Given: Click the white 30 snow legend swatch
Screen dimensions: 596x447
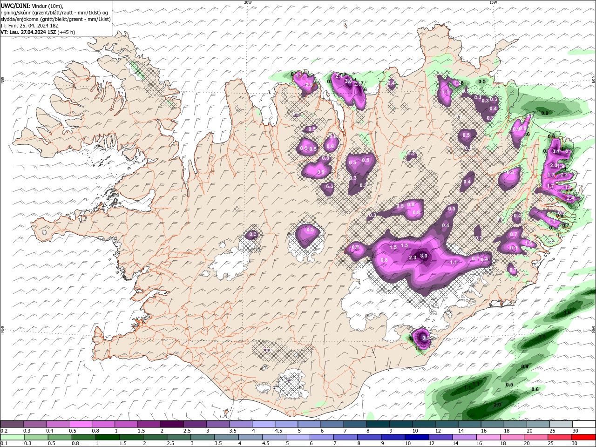Looking at the screenshot, I should [x=584, y=424].
